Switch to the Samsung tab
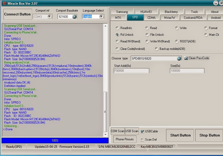The height and width of the screenshot is (156, 223). [122, 12]
